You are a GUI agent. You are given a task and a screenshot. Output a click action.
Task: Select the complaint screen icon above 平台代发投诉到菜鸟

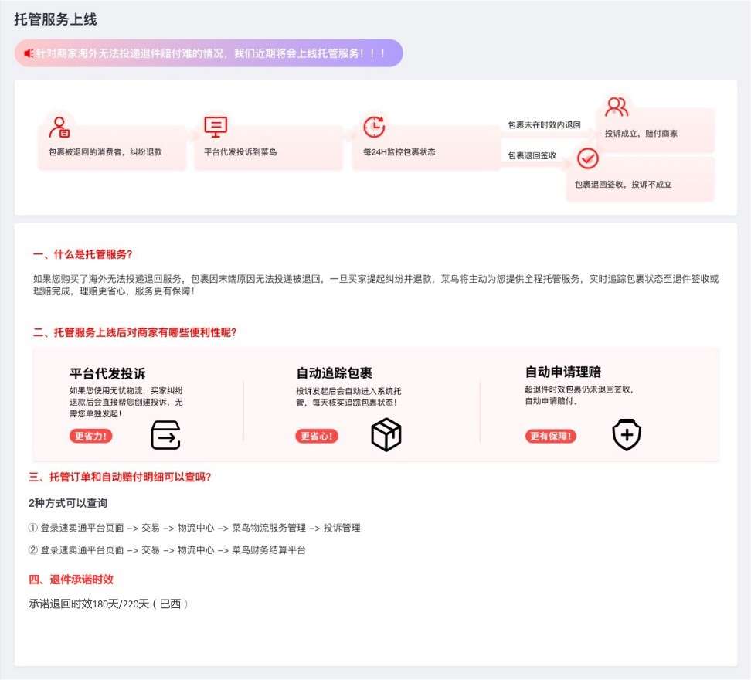click(x=214, y=126)
